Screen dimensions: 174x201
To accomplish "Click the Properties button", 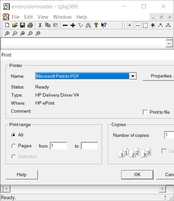I will 159,76.
